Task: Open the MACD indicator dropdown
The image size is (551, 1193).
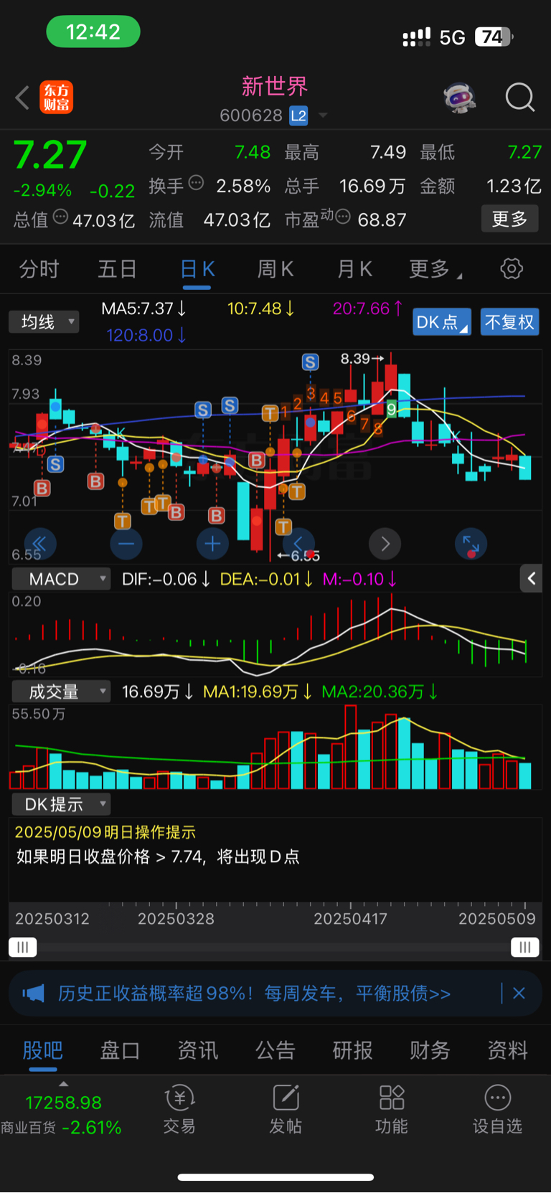Action: coord(61,579)
